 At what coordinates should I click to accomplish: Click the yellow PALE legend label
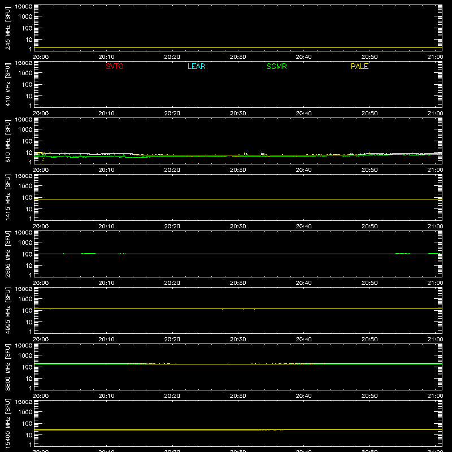point(359,66)
